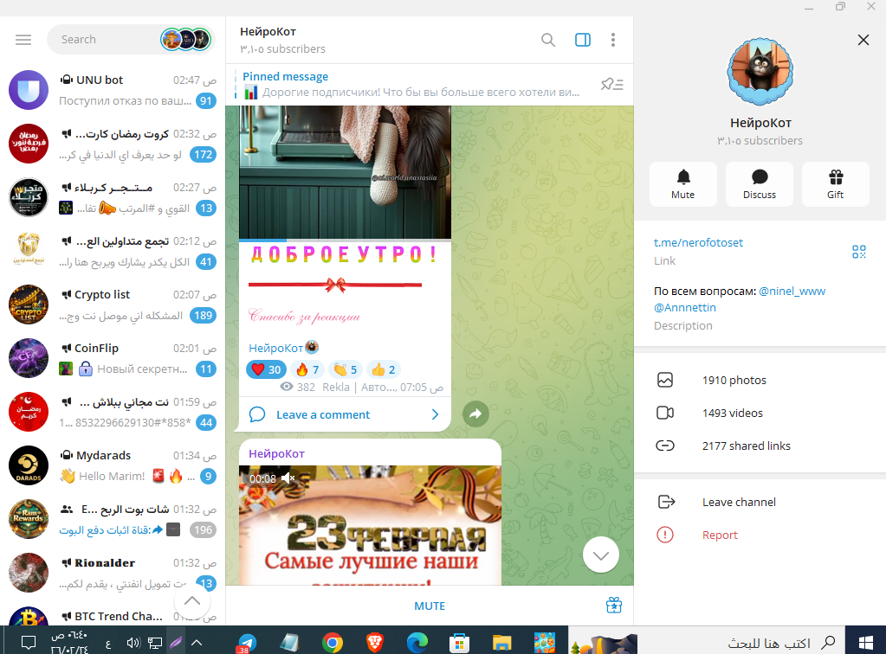This screenshot has width=886, height=654.
Task: Send a Gift to channel
Action: point(836,184)
